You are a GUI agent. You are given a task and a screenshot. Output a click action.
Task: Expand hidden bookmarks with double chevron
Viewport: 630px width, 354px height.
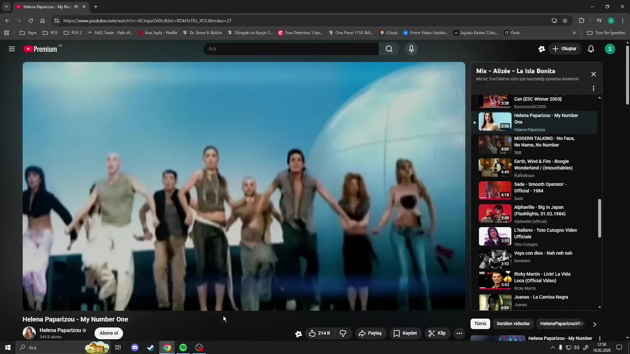pyautogui.click(x=574, y=33)
